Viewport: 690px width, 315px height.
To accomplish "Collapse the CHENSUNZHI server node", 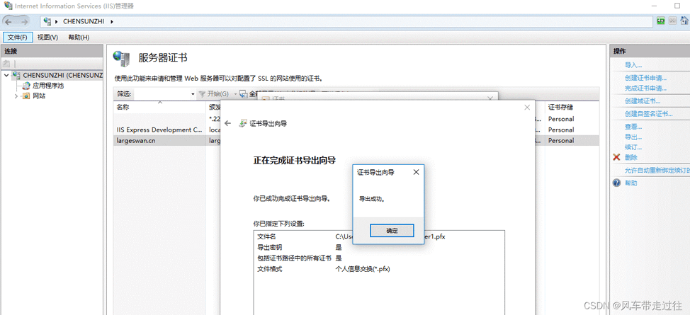I will click(6, 75).
